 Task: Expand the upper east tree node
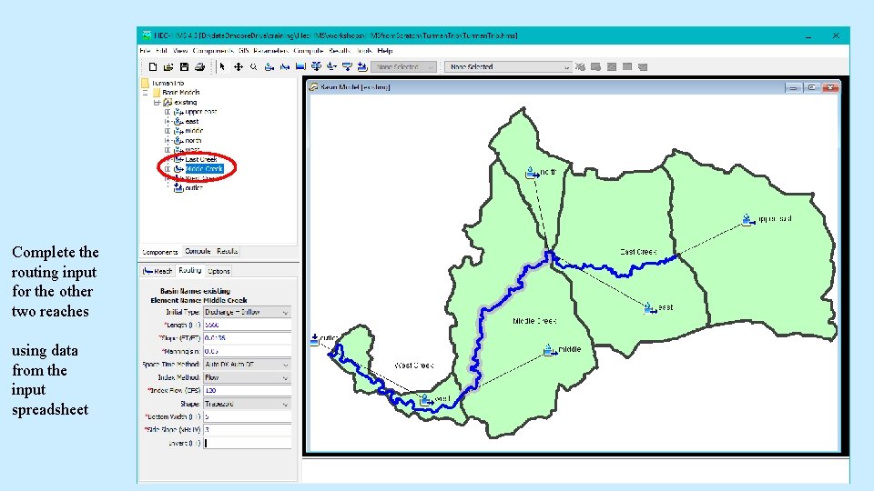pos(168,112)
